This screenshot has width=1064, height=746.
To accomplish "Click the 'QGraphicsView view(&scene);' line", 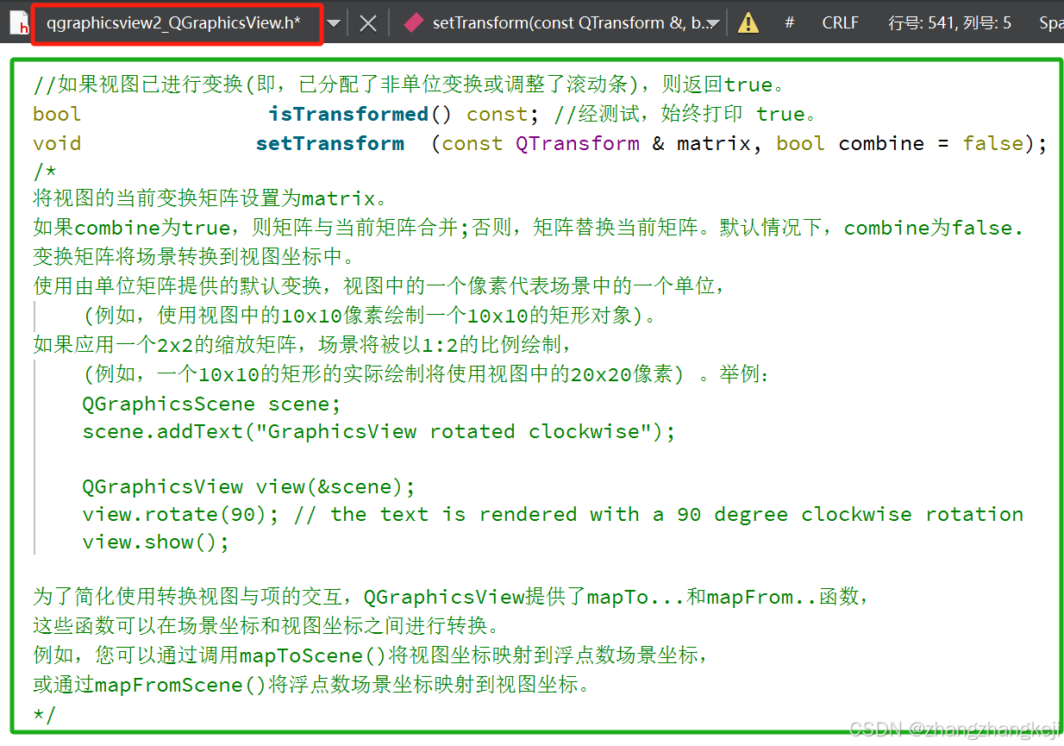I will point(249,486).
